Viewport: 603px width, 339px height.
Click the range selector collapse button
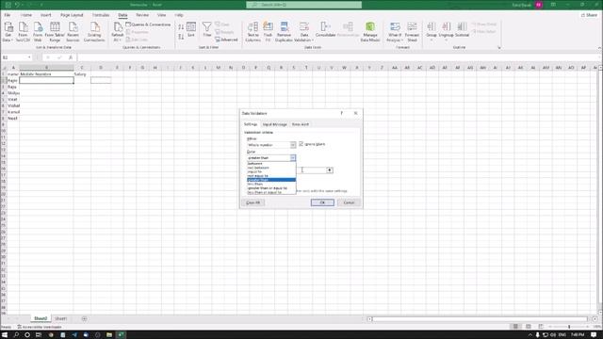pos(330,170)
